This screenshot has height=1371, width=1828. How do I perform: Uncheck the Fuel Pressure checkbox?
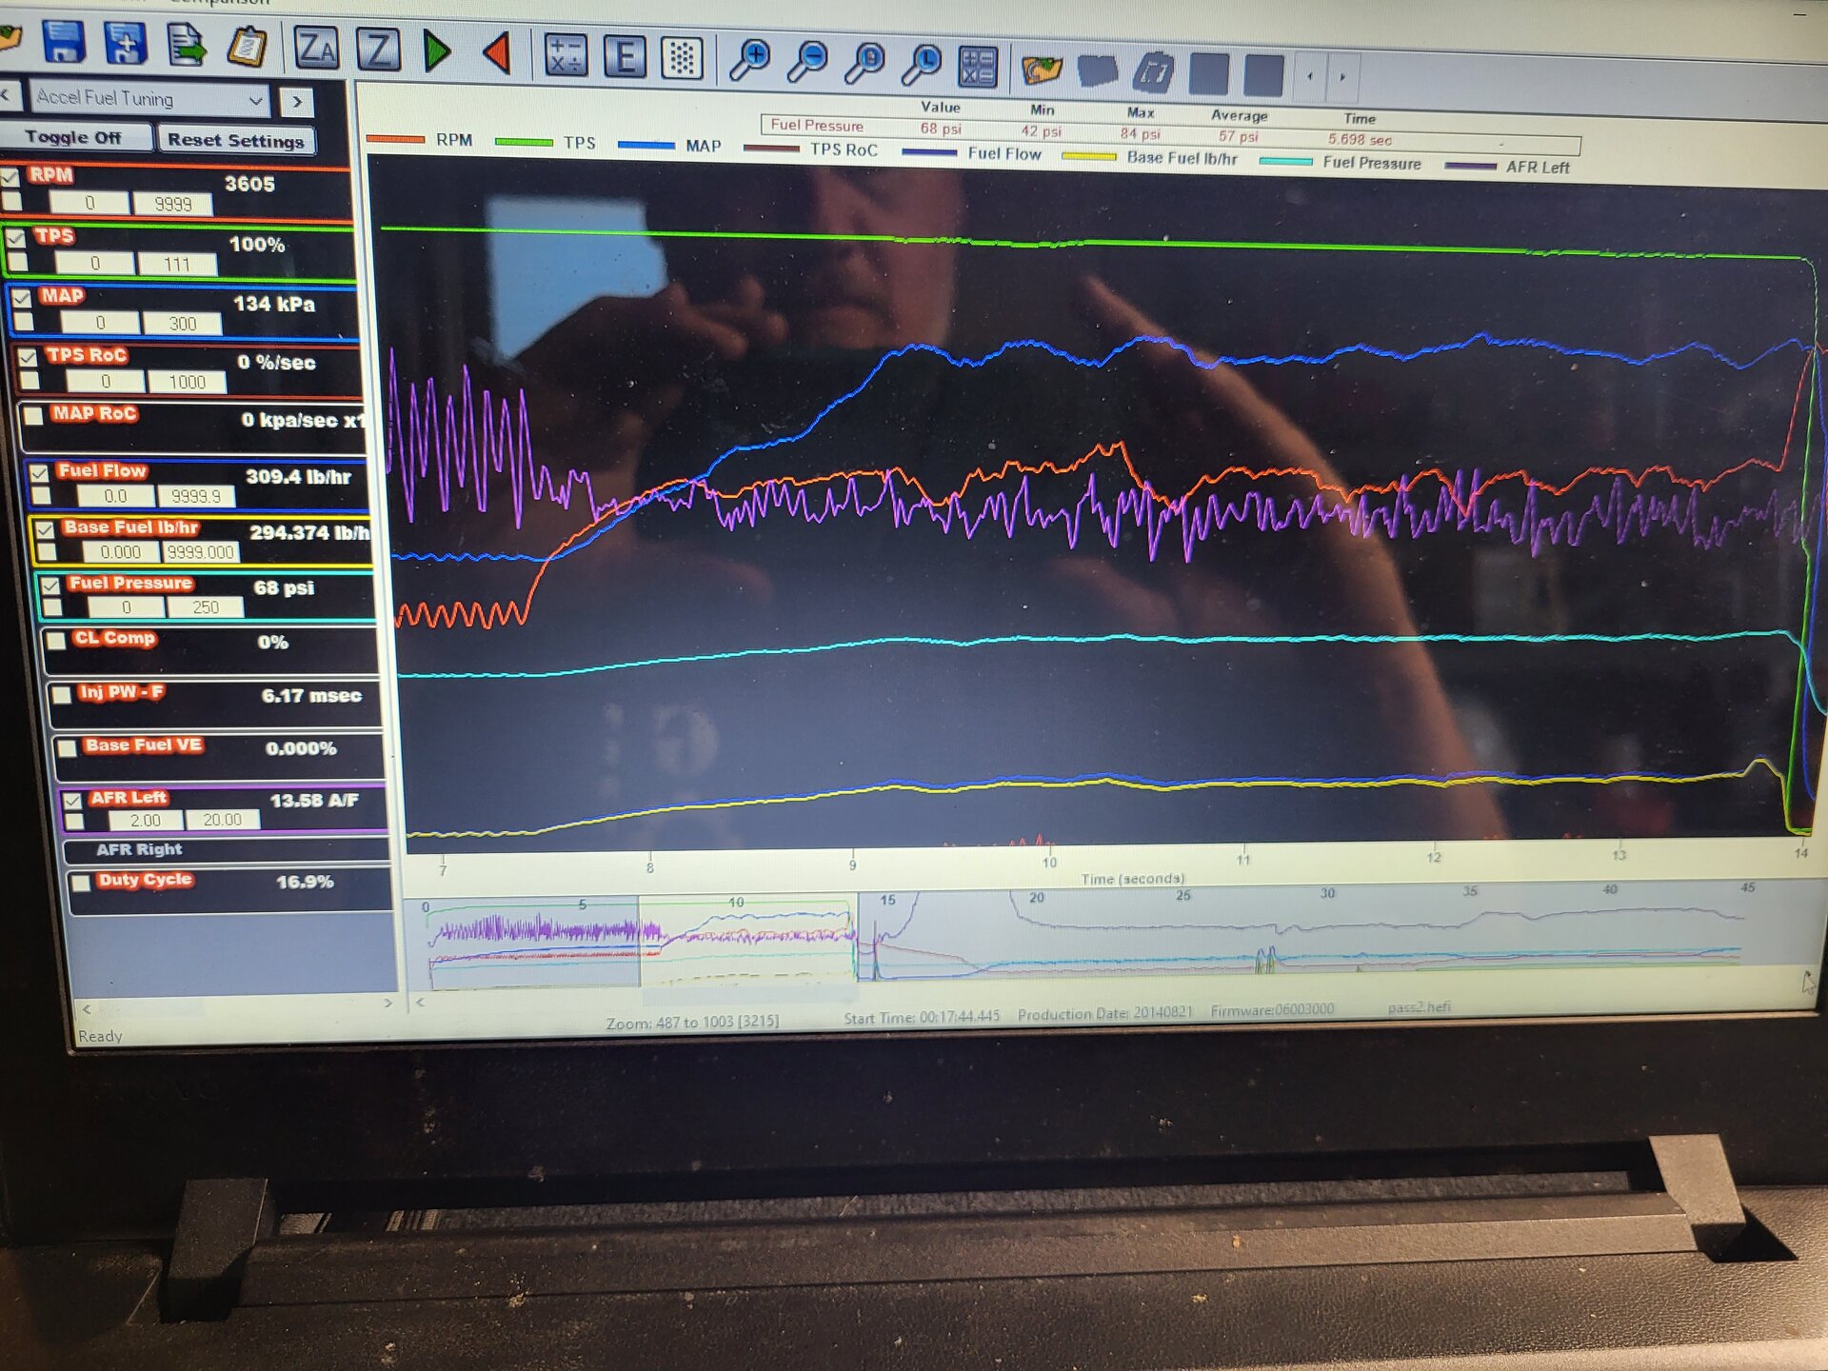[x=51, y=585]
